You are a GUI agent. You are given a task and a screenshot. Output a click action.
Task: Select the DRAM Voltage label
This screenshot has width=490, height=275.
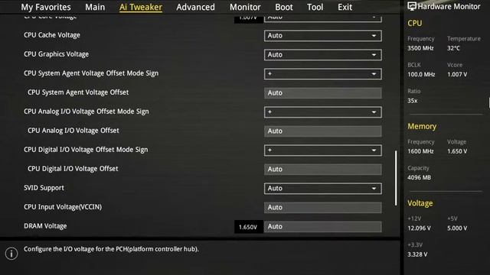(x=45, y=226)
